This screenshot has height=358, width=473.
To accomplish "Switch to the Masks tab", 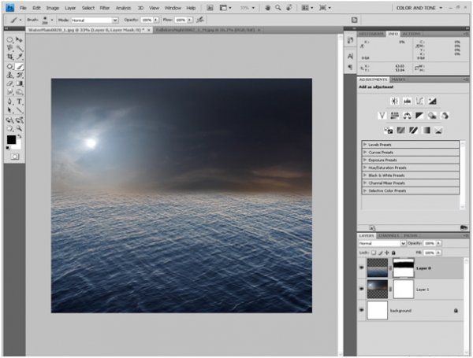I will [398, 79].
